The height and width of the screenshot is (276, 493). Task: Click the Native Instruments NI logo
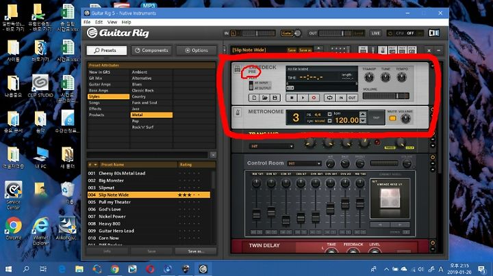[x=434, y=33]
